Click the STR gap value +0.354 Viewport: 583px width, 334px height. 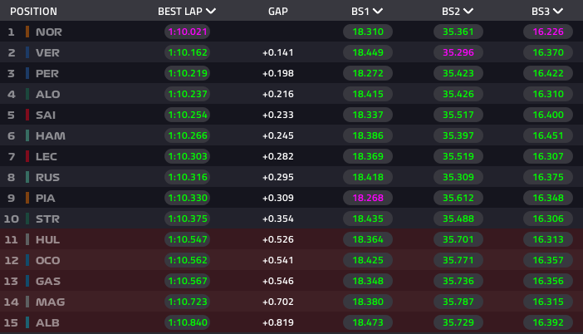point(278,219)
